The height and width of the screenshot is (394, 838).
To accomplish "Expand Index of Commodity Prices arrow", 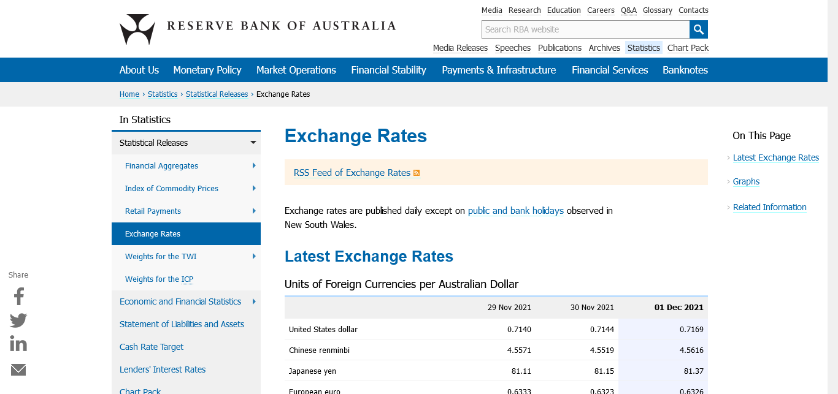I will (x=253, y=188).
